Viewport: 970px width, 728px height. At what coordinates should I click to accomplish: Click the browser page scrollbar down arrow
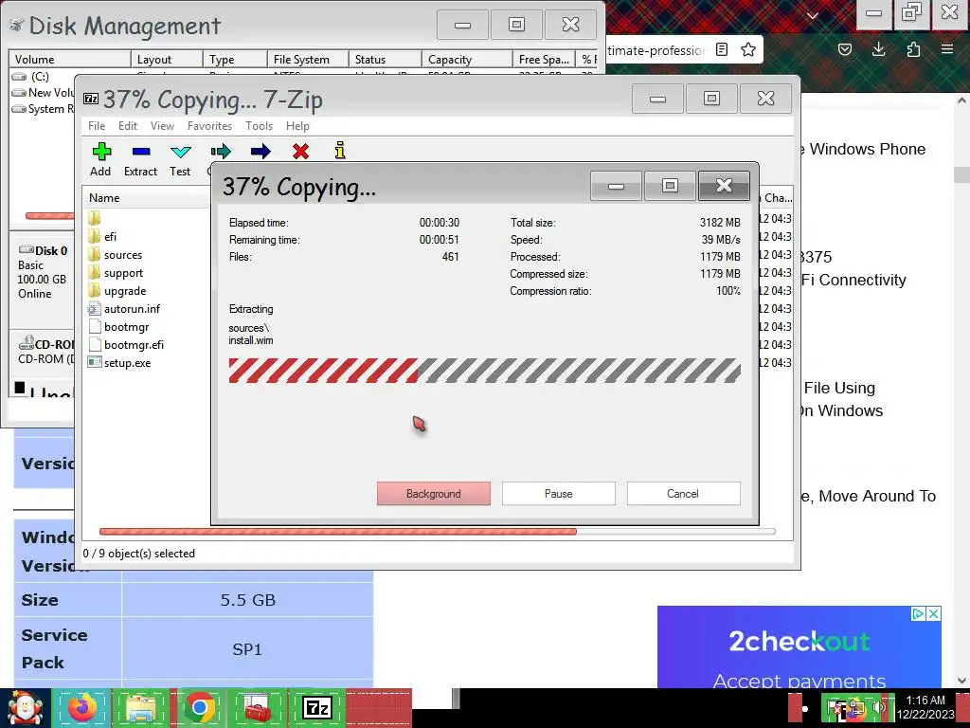pyautogui.click(x=961, y=681)
